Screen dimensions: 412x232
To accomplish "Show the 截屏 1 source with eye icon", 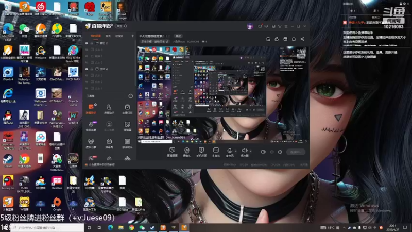I will point(87,56).
